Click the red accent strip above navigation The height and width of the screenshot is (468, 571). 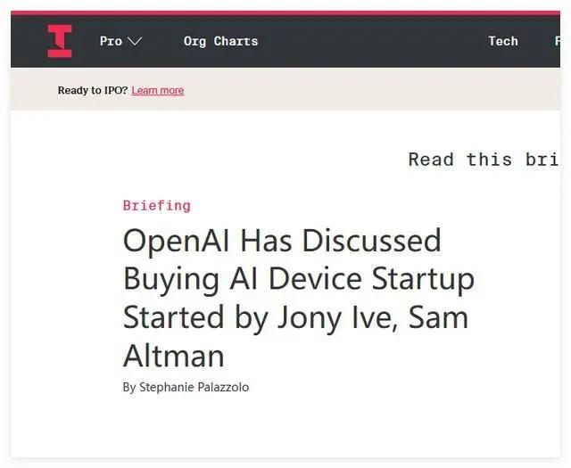point(285,13)
